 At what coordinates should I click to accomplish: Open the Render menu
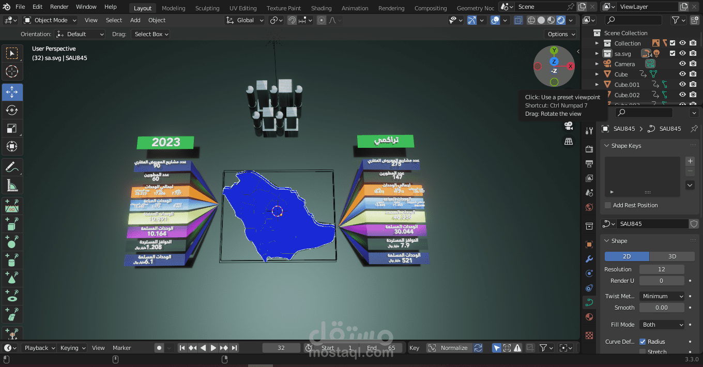[x=59, y=7]
